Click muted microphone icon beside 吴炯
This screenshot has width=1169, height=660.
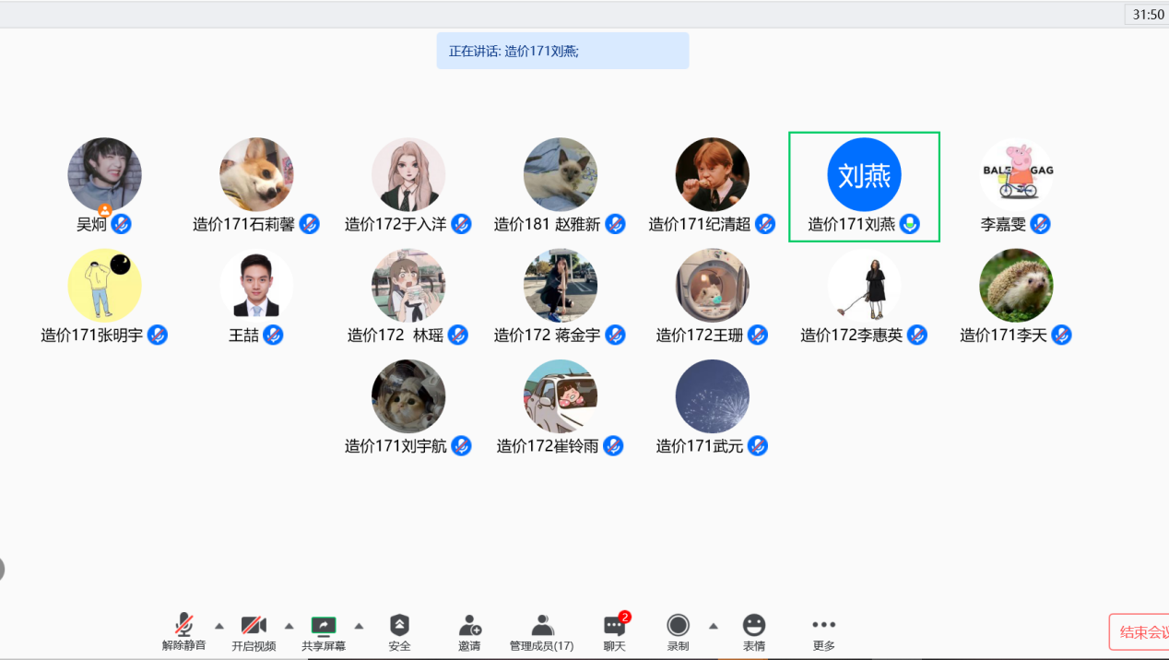click(121, 224)
